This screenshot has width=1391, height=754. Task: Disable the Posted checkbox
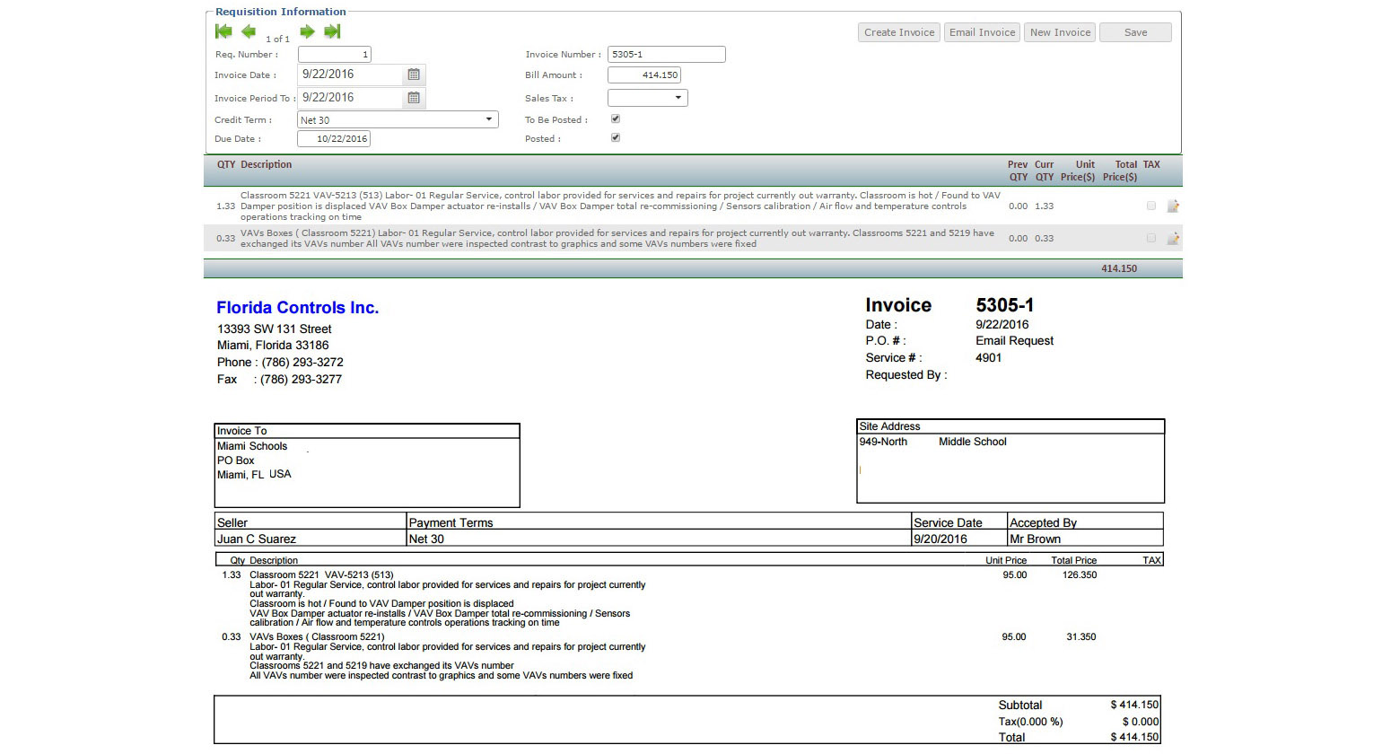616,137
